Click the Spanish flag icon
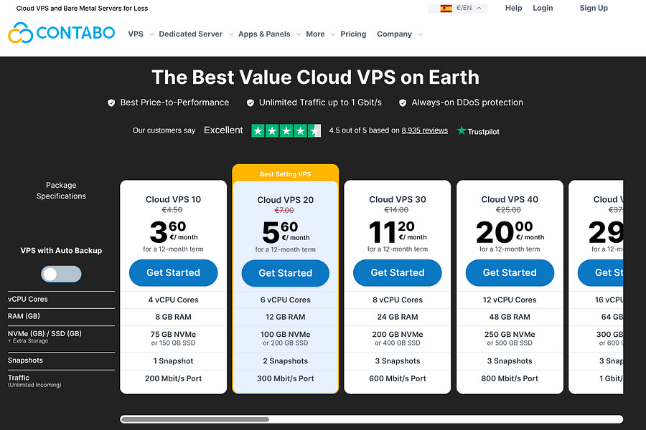The width and height of the screenshot is (646, 430). 446,8
